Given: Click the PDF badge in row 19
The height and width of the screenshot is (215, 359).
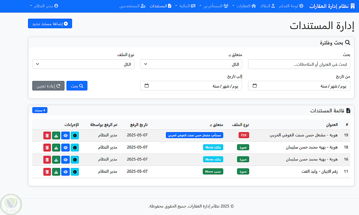Looking at the screenshot, I should point(244,135).
